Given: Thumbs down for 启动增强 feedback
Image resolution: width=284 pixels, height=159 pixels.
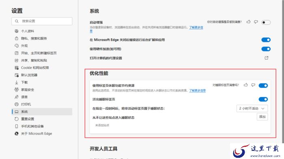Looking at the screenshot, I should [x=256, y=22].
